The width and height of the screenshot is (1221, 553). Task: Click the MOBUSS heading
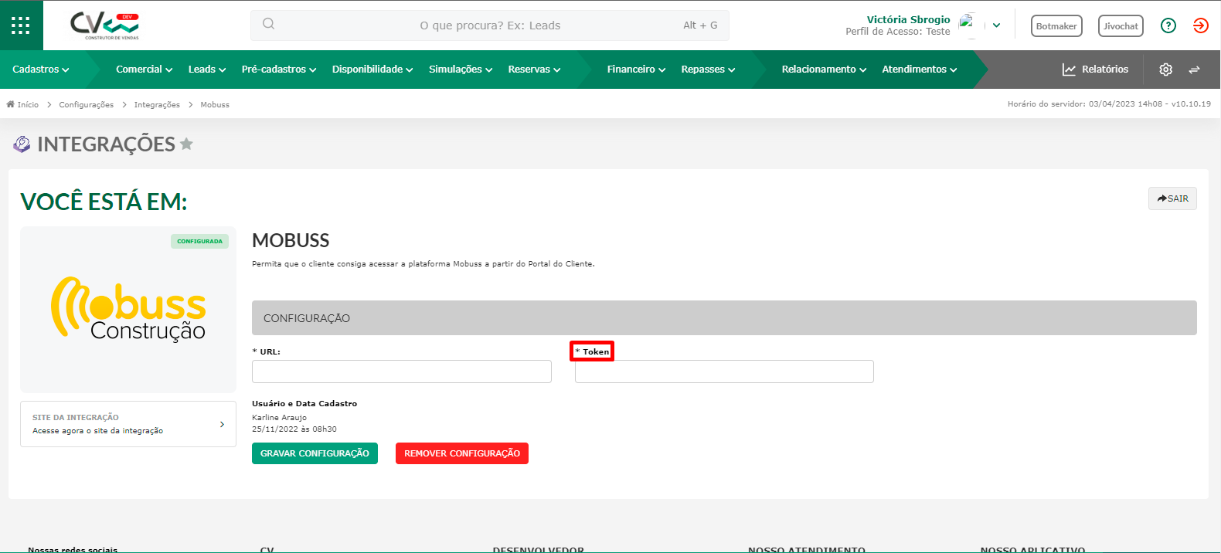291,240
